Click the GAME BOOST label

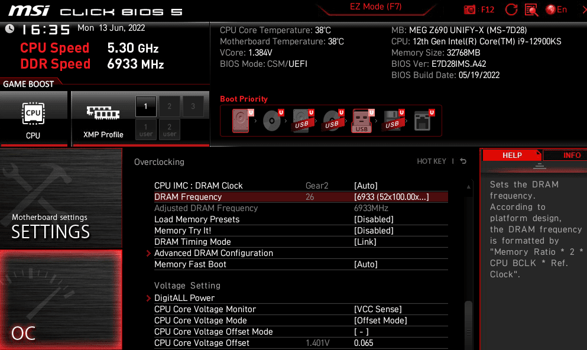(x=28, y=84)
